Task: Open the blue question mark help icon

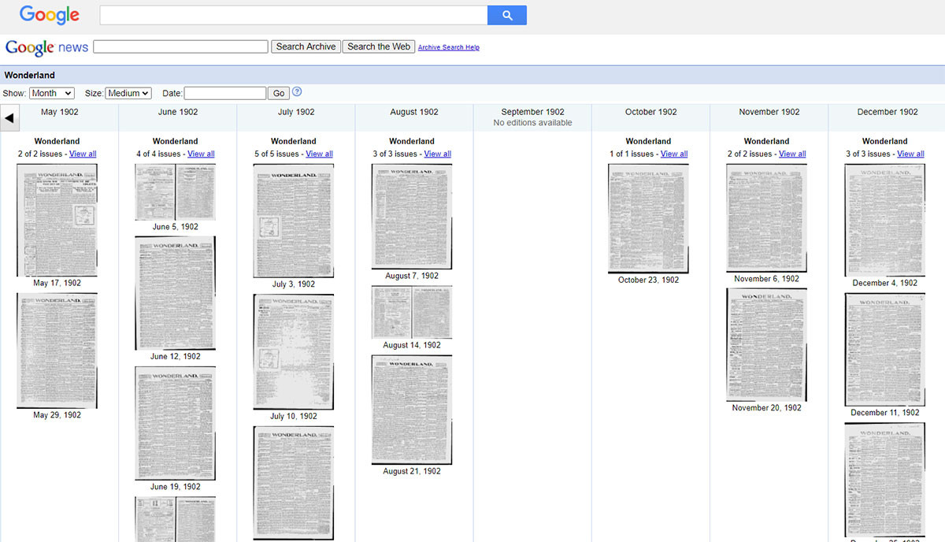Action: [297, 92]
